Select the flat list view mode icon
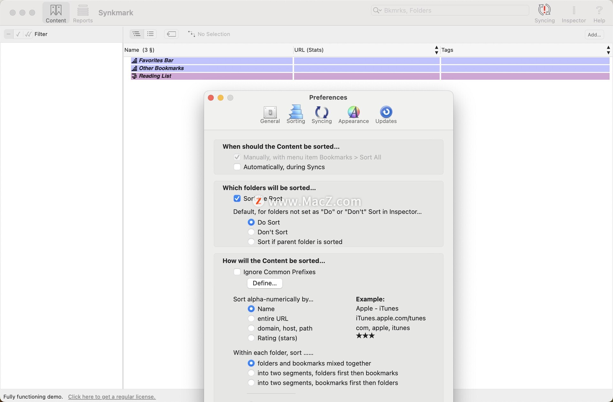The width and height of the screenshot is (613, 402). pos(150,34)
